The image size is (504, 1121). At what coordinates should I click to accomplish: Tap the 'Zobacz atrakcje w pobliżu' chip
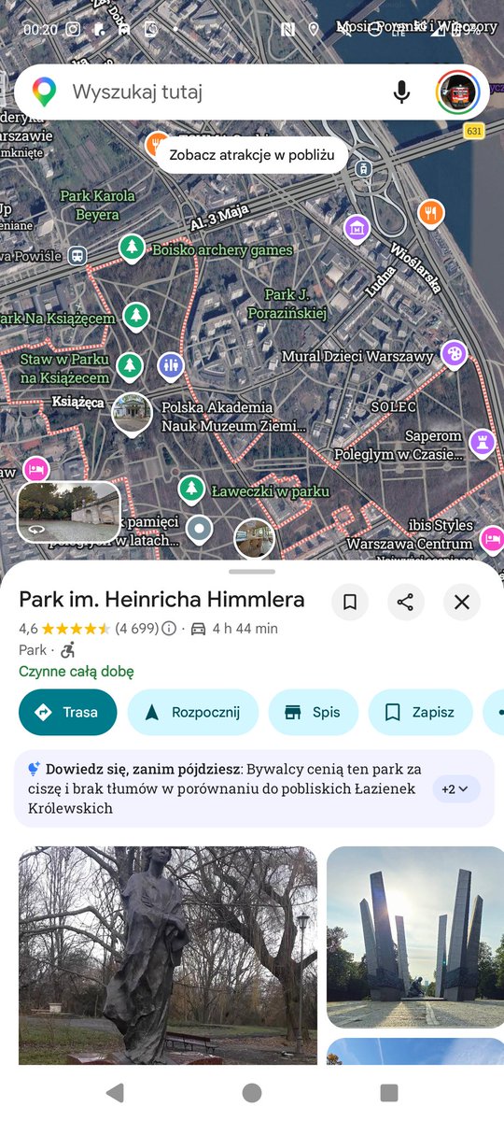(252, 155)
